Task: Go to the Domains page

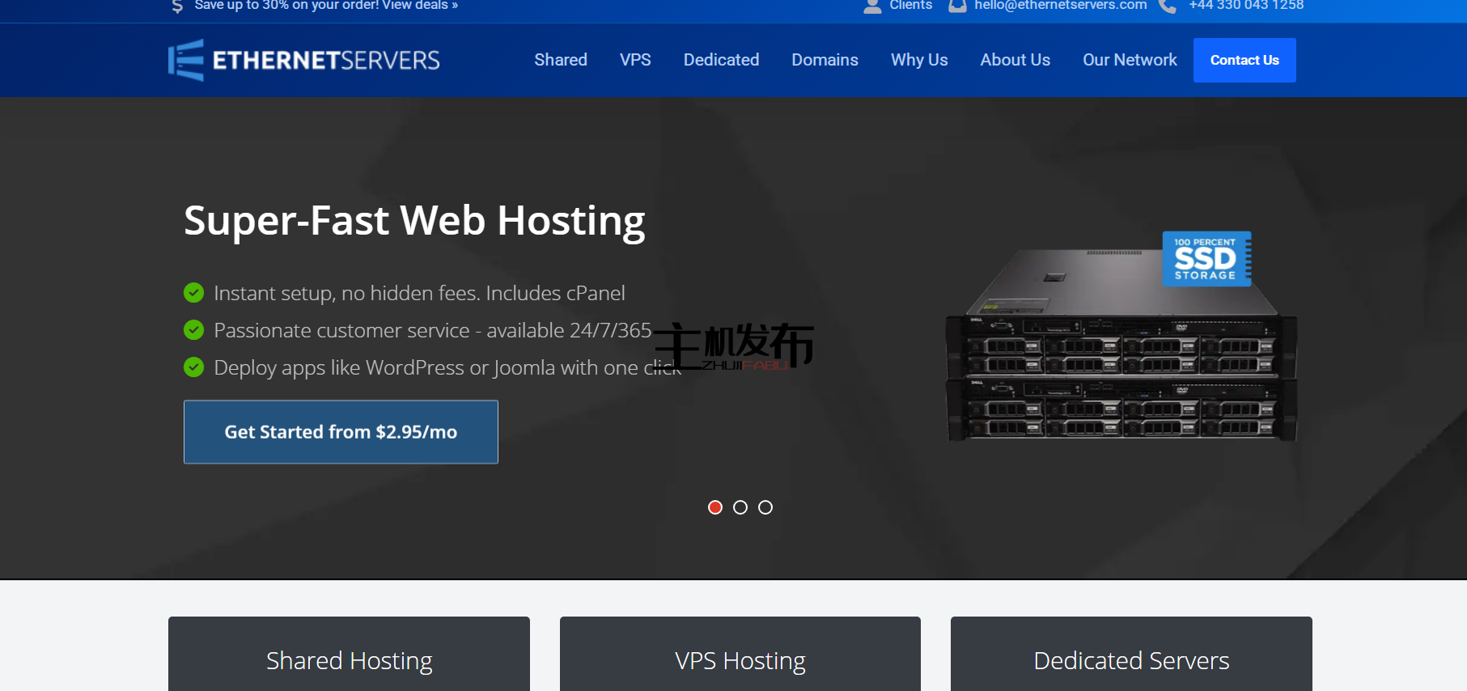Action: 825,60
